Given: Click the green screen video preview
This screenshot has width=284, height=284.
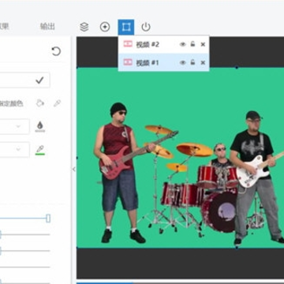Looking at the screenshot, I should pos(180,158).
